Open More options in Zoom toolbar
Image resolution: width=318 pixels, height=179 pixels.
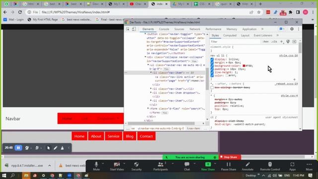click(309, 166)
